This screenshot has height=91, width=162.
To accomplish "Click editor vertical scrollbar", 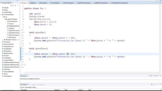I will coord(160,38).
